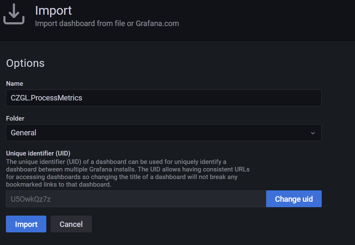Click the bookmarked links line of description
Viewport: 355px width, 245px height.
click(x=59, y=184)
